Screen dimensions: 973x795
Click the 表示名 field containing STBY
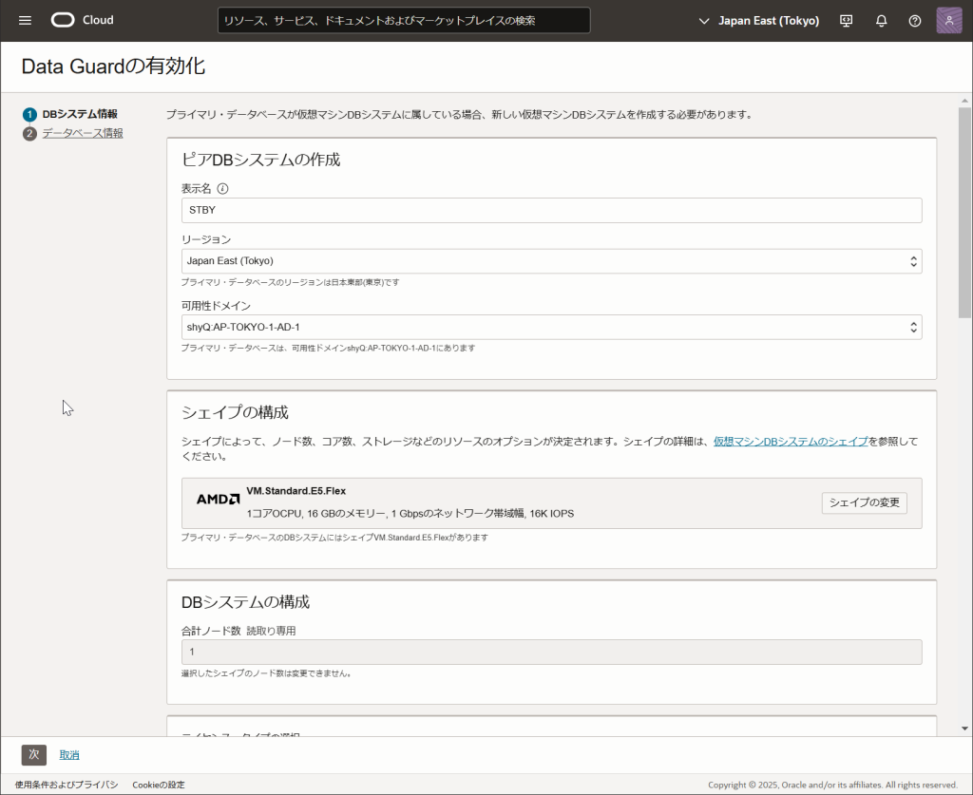(551, 210)
